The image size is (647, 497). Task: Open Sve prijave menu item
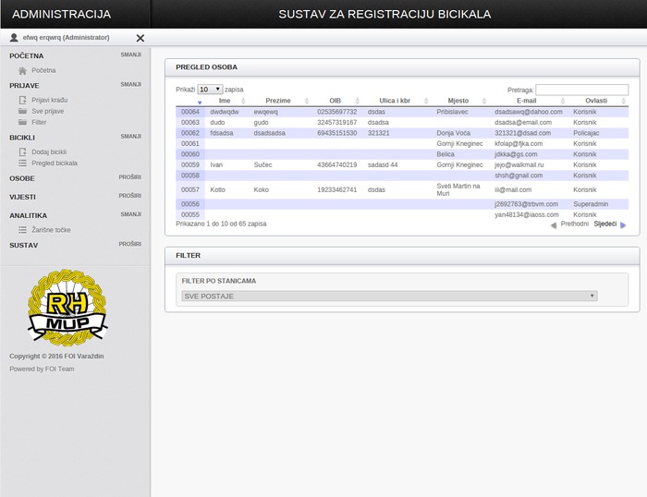tap(48, 112)
